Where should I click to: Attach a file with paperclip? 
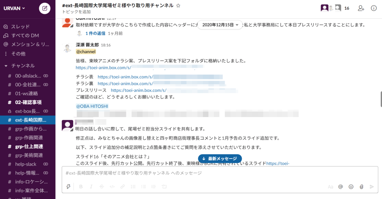(361, 187)
